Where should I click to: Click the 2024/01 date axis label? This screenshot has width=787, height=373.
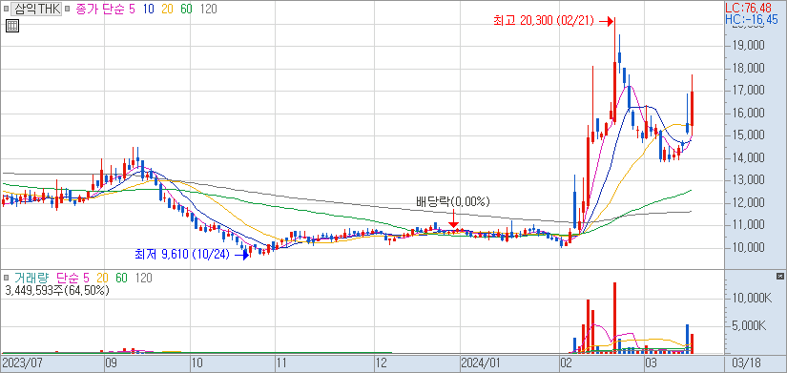point(481,363)
